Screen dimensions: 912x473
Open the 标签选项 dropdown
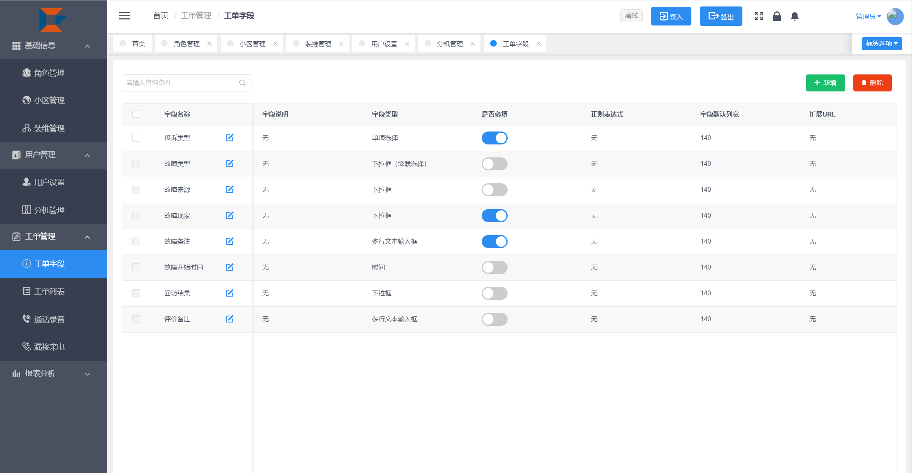click(882, 43)
